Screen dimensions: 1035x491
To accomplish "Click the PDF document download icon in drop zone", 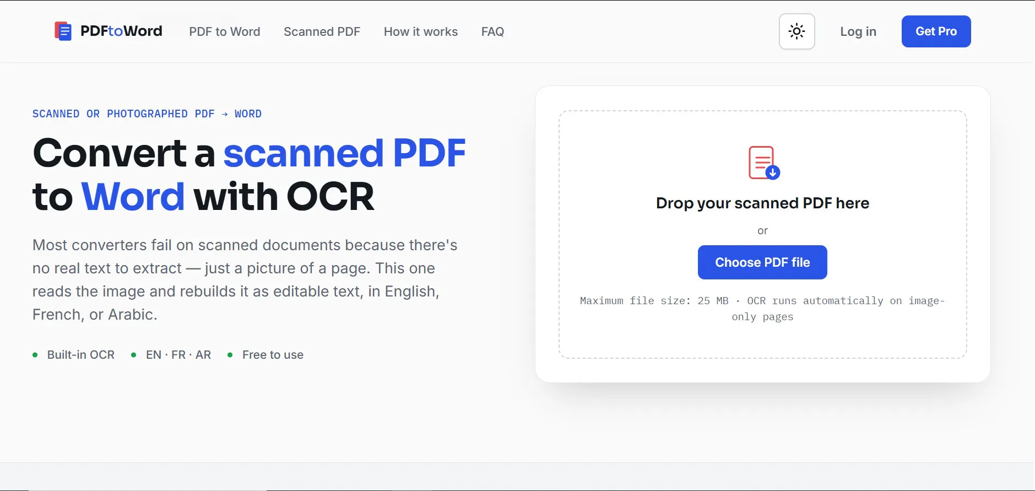I will (x=763, y=163).
